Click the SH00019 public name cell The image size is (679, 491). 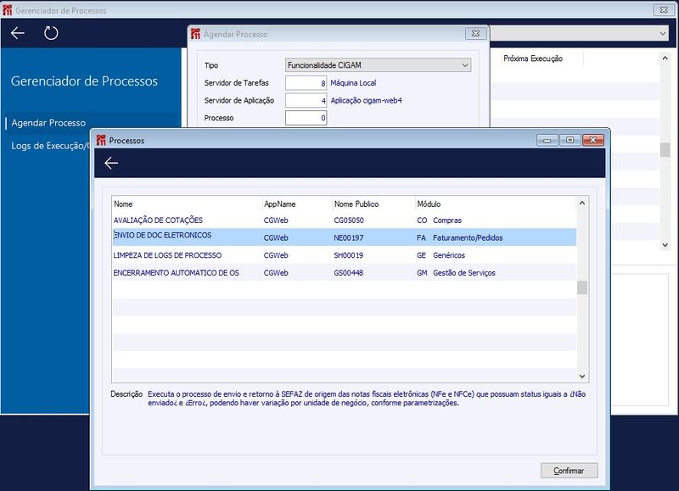[x=348, y=255]
